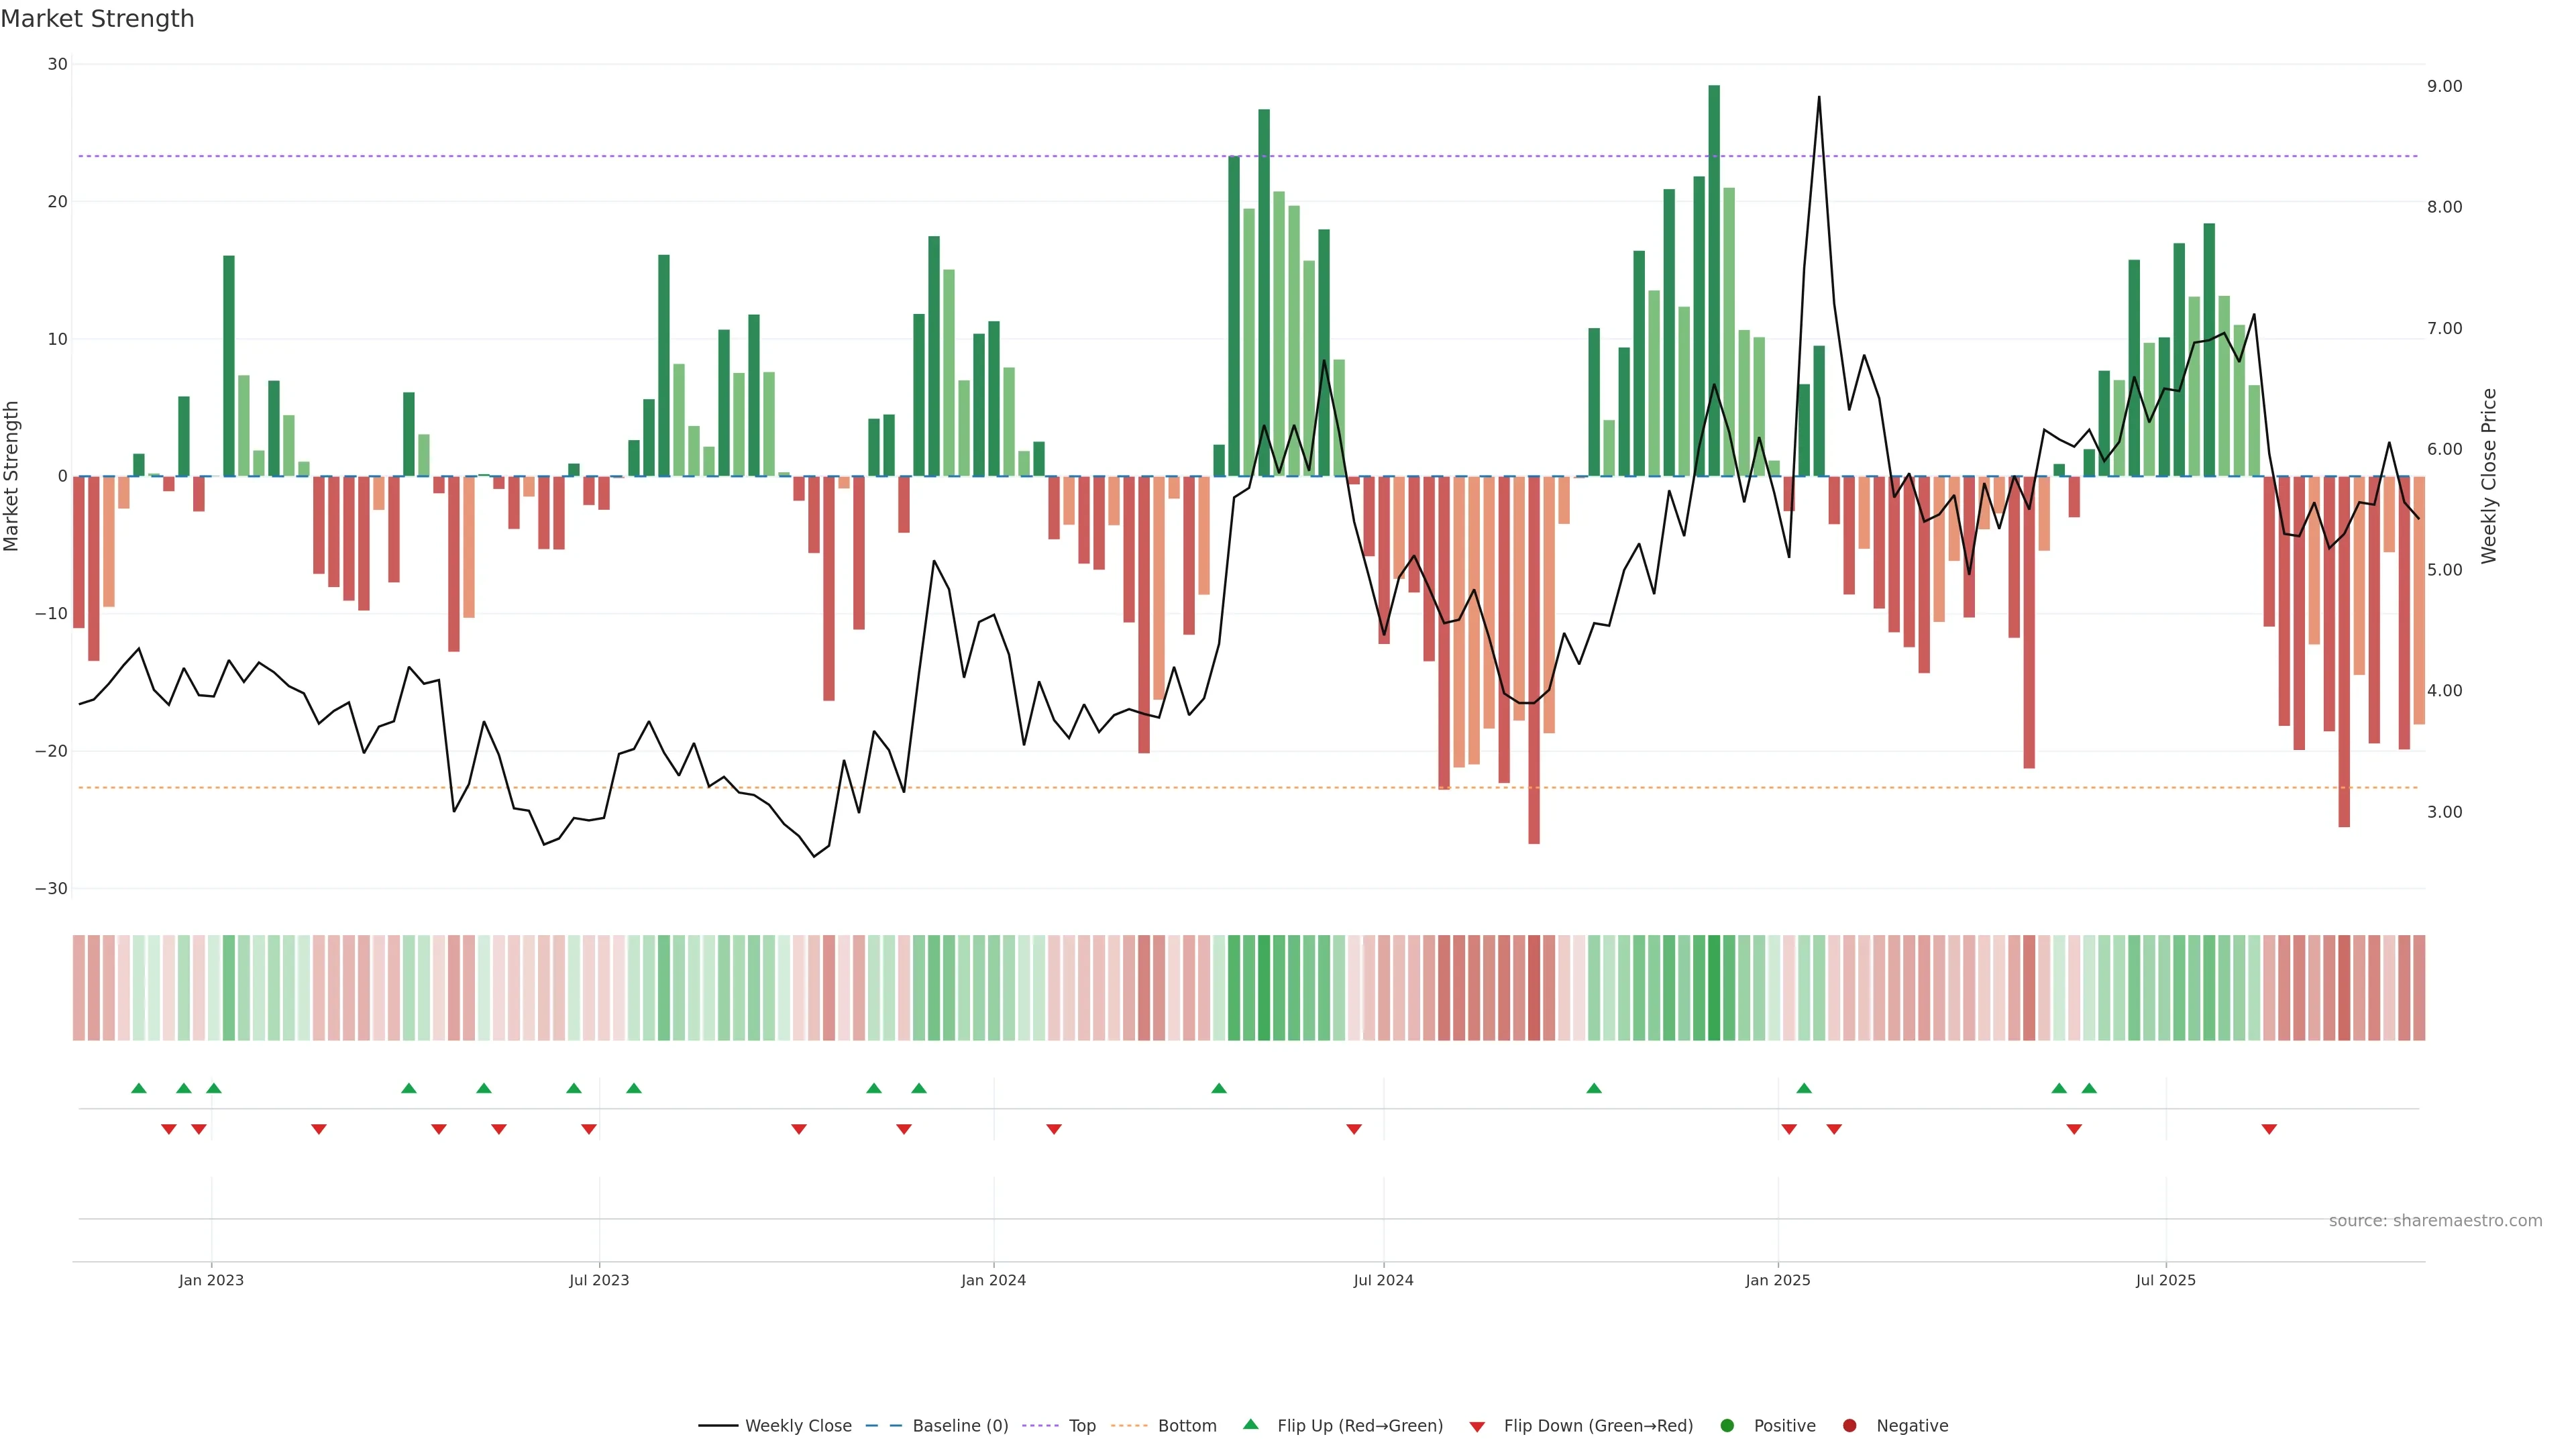The height and width of the screenshot is (1449, 2576).
Task: Click the dark red Negative legend dot
Action: [x=1849, y=1426]
